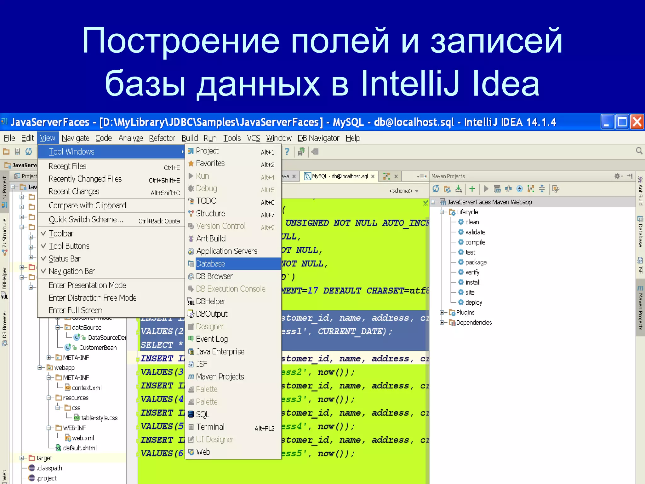The height and width of the screenshot is (484, 645).
Task: Click the Ant Build icon entry
Action: pos(191,239)
